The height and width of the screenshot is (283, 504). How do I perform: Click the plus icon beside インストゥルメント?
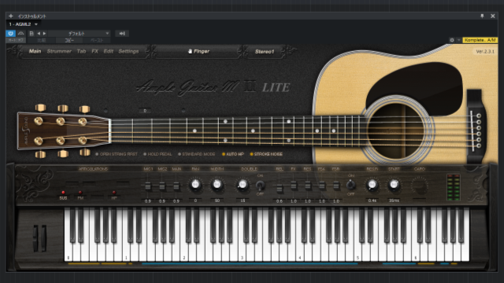click(x=10, y=16)
